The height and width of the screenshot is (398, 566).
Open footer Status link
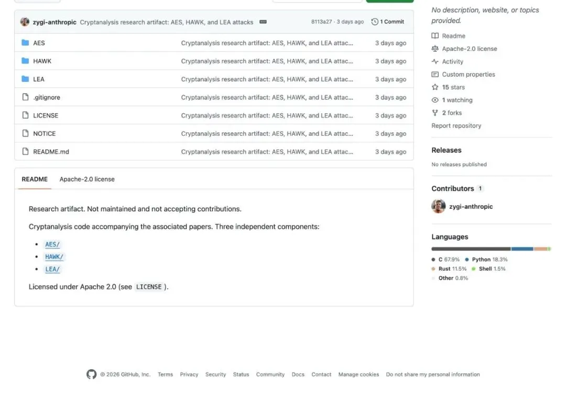click(x=241, y=374)
